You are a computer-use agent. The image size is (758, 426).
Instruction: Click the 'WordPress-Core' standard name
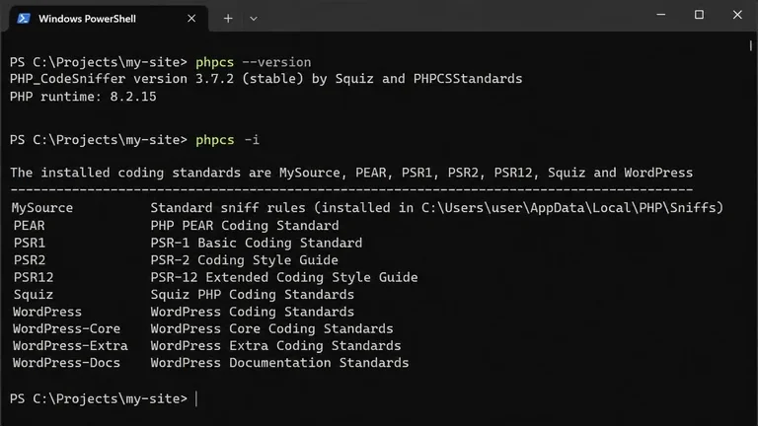click(67, 329)
